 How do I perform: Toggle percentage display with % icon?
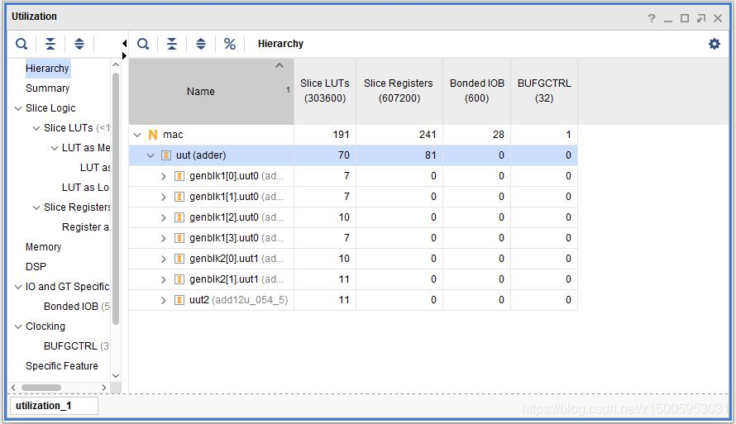tap(230, 44)
